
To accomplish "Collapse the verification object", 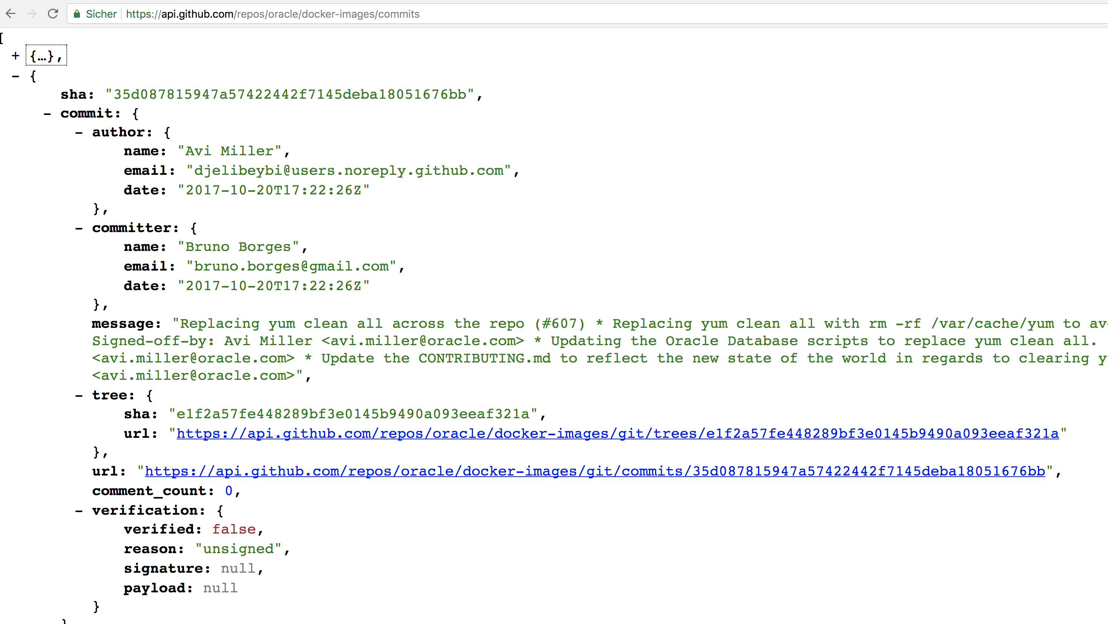I will pos(79,511).
